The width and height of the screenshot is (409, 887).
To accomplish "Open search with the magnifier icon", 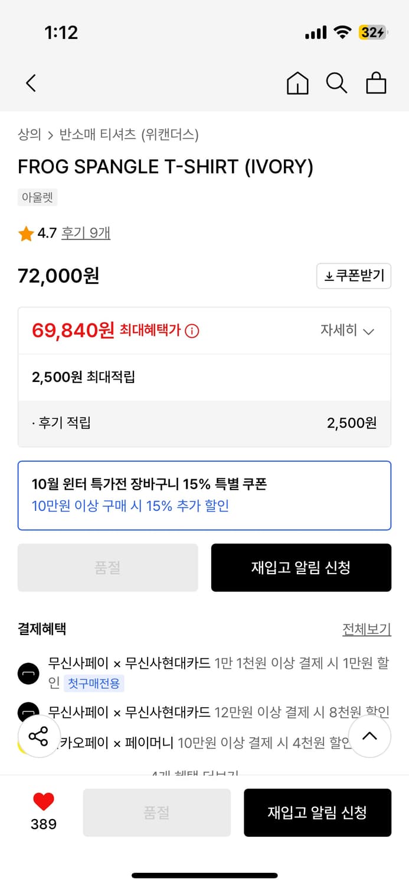I will (x=337, y=83).
